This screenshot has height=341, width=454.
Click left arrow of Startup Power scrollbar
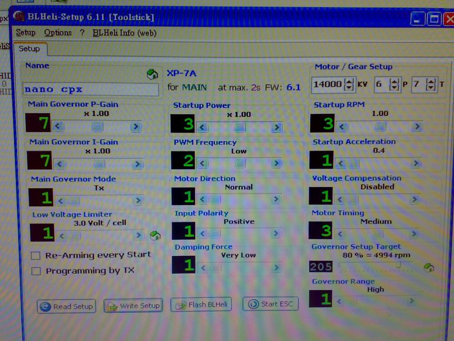click(203, 127)
